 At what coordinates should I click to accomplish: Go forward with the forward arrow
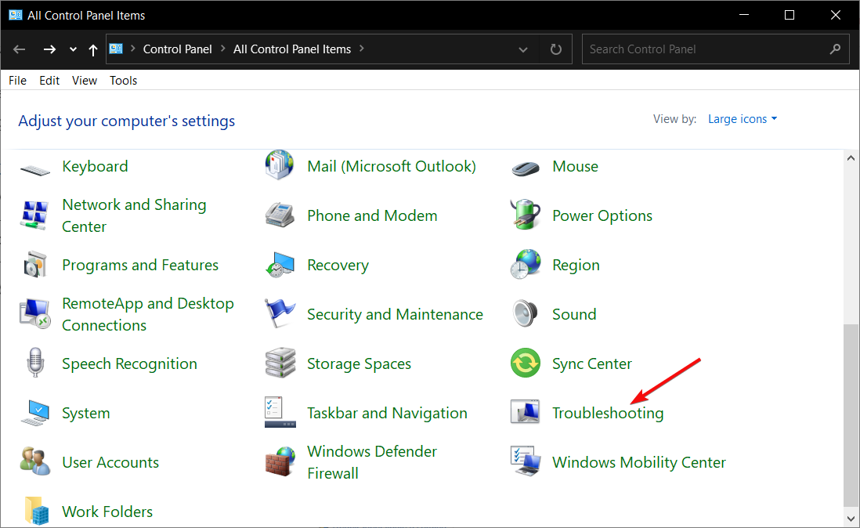pyautogui.click(x=49, y=49)
